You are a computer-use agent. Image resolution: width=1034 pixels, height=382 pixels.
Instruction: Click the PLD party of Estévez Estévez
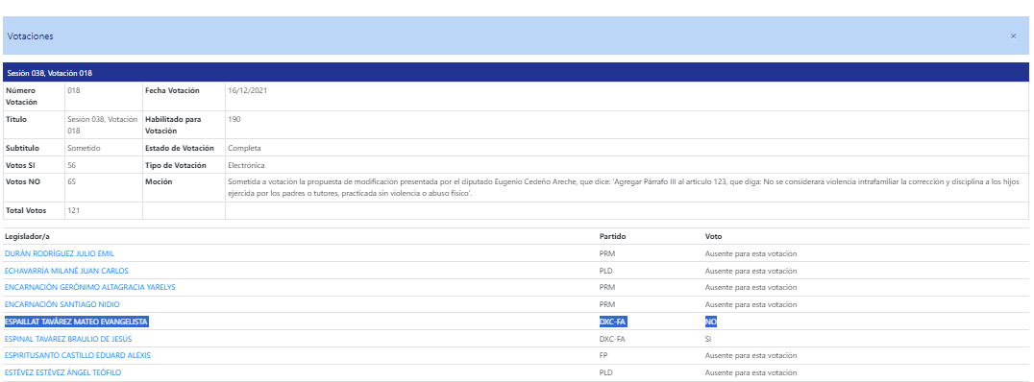click(x=606, y=372)
